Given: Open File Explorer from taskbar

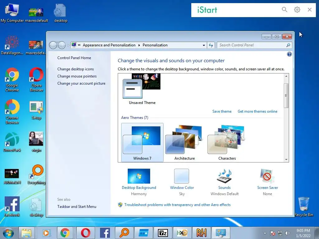Looking at the screenshot, I should click(x=26, y=233).
